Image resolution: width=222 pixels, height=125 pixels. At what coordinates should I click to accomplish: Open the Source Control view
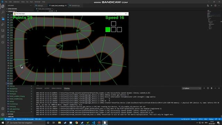click(x=3, y=18)
